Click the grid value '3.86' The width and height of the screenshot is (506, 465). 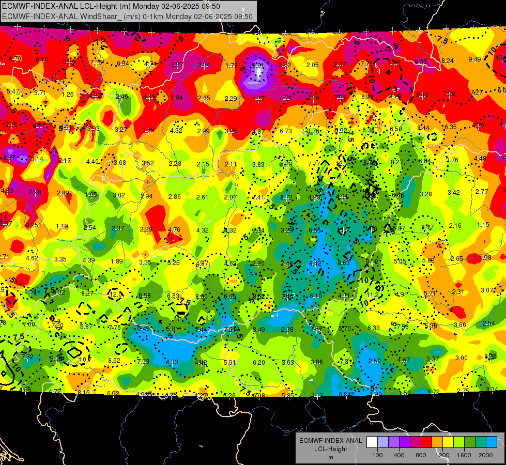(x=316, y=362)
